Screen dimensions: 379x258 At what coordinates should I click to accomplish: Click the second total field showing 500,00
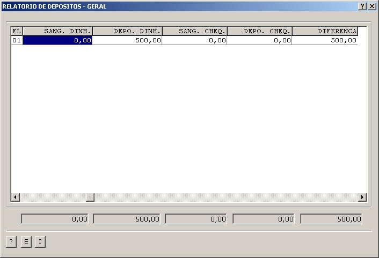127,219
